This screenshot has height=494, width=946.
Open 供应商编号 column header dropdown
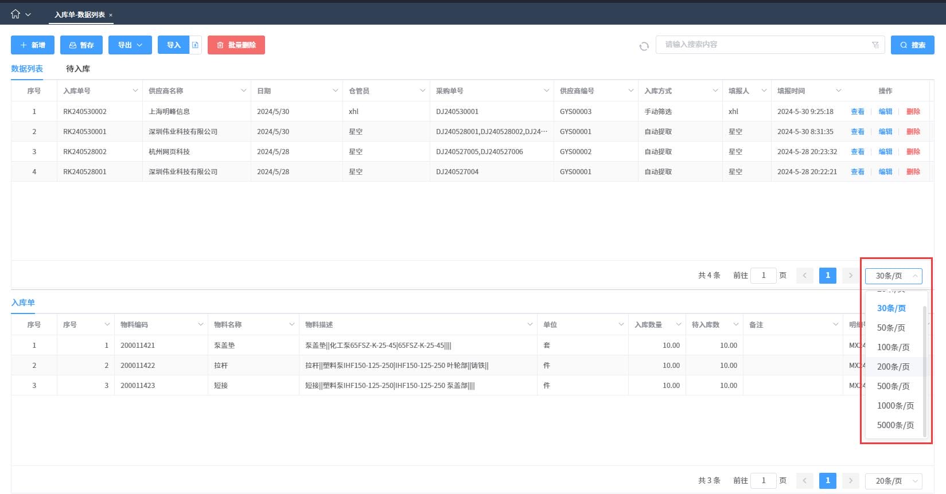pyautogui.click(x=631, y=91)
